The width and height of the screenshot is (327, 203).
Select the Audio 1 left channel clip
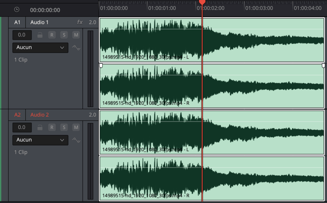(212, 40)
